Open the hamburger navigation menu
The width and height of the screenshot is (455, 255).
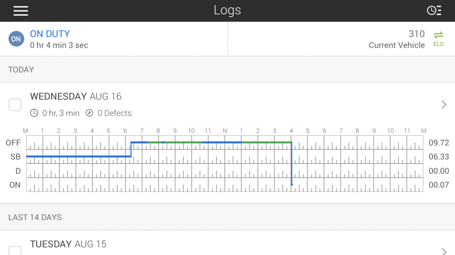[21, 11]
